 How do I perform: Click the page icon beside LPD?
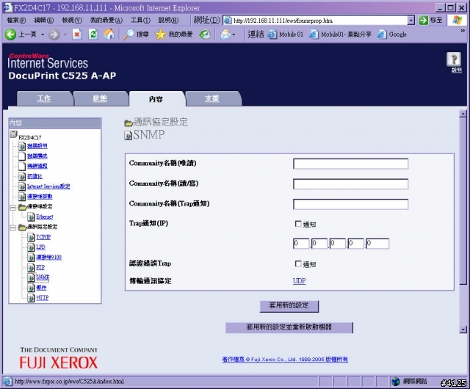31,247
